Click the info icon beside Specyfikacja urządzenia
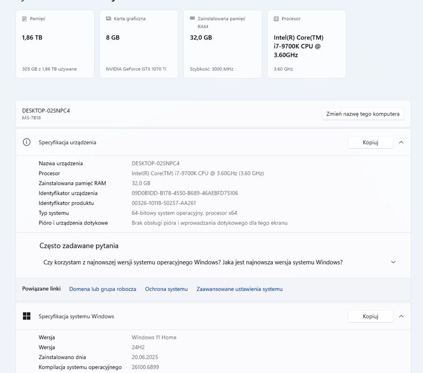423x373 pixels. click(27, 142)
